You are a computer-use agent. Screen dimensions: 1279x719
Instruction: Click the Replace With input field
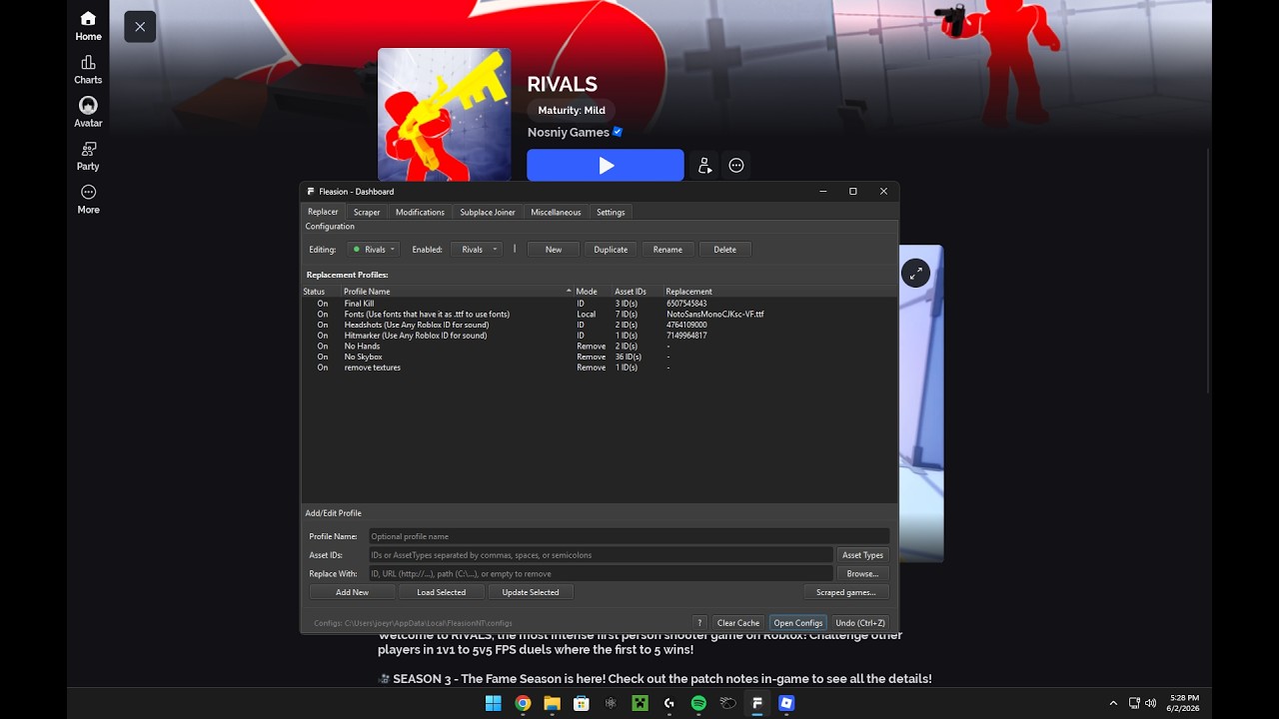click(x=601, y=574)
